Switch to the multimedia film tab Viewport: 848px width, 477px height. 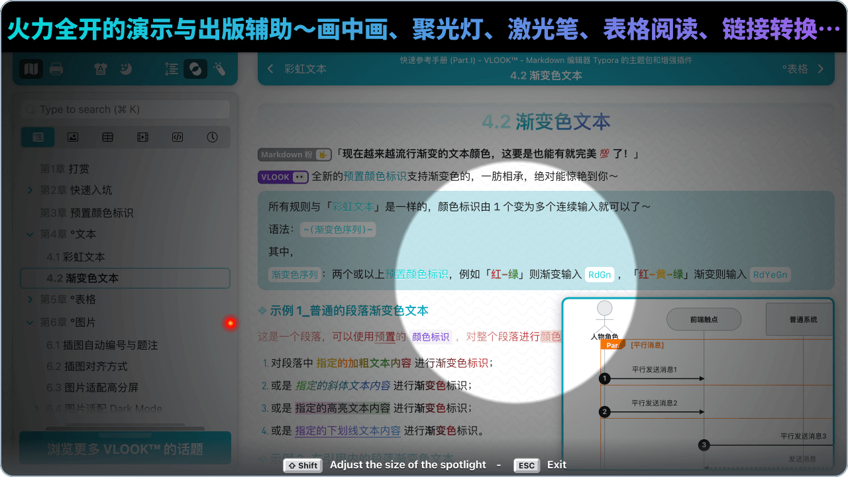pyautogui.click(x=142, y=137)
